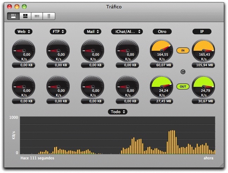Choose the horizontal compact dots layout view
The height and width of the screenshot is (173, 228).
[x=37, y=16]
